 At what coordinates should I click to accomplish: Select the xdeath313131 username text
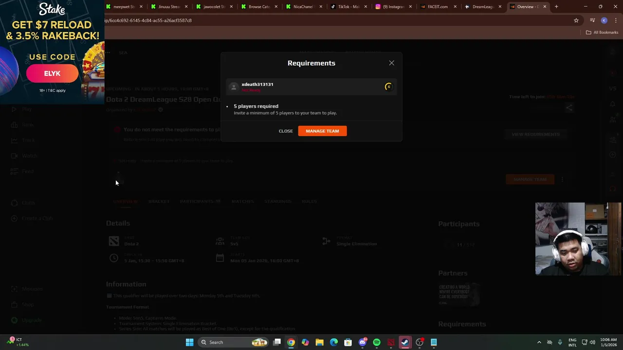click(257, 84)
